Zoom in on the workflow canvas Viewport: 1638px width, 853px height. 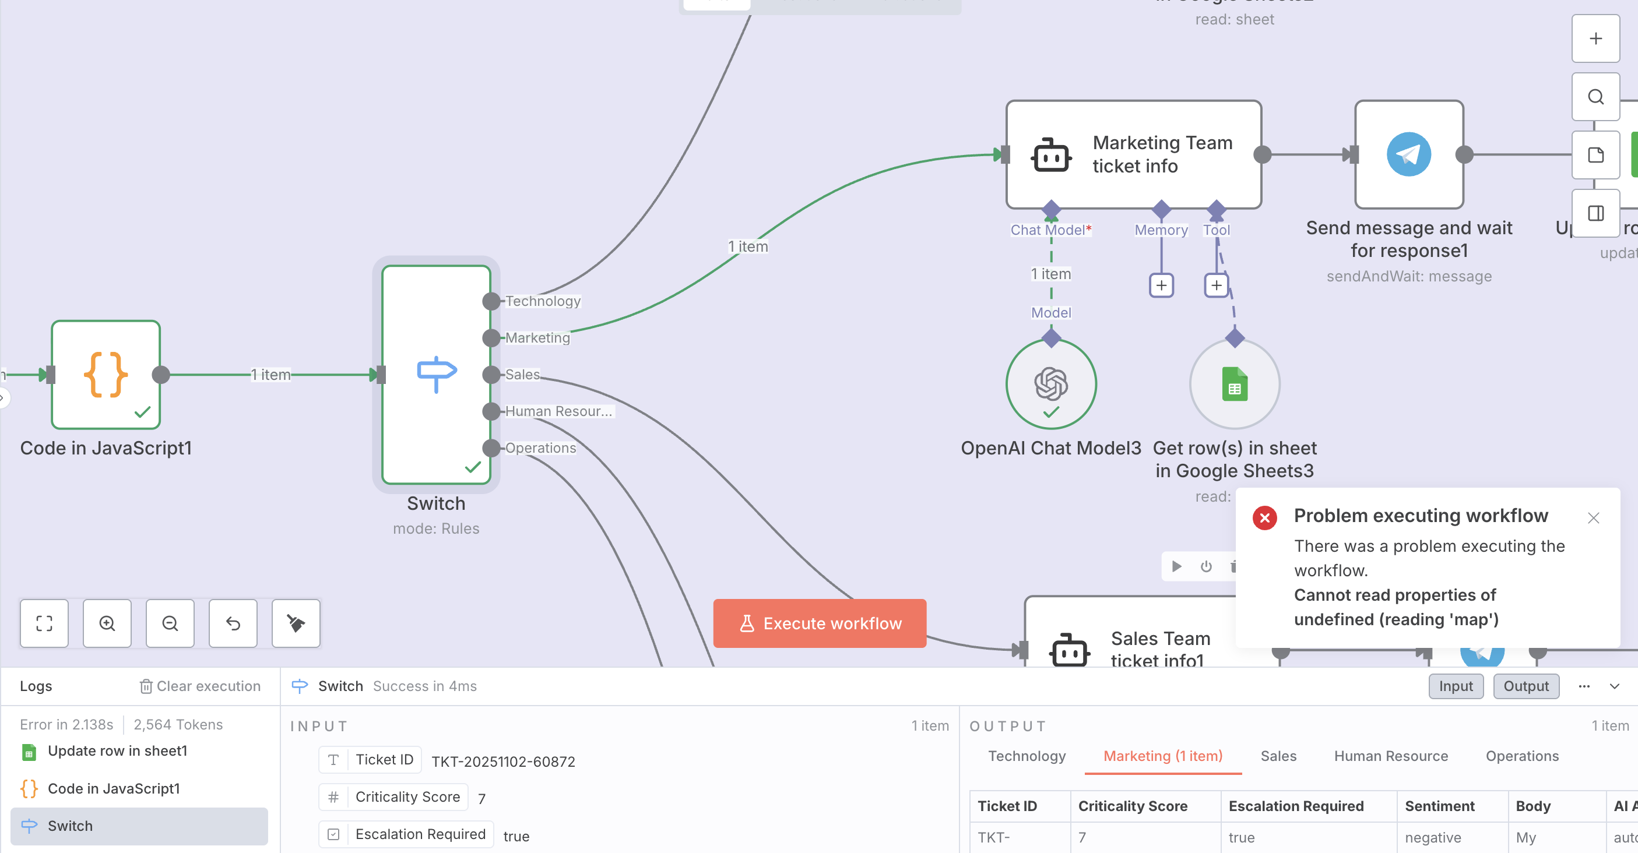click(x=107, y=623)
